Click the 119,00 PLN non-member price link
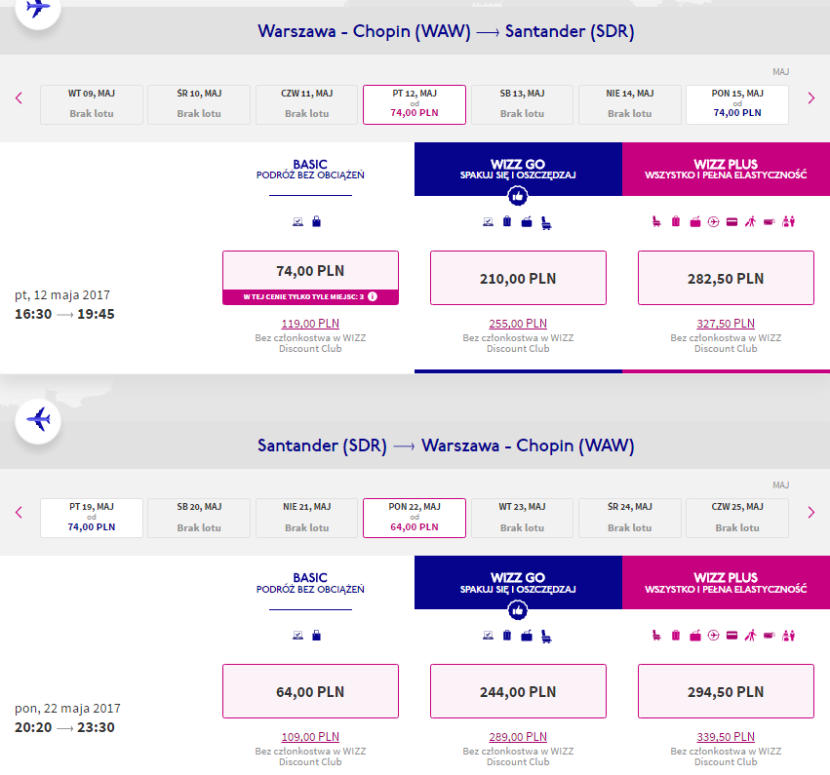 tap(310, 324)
